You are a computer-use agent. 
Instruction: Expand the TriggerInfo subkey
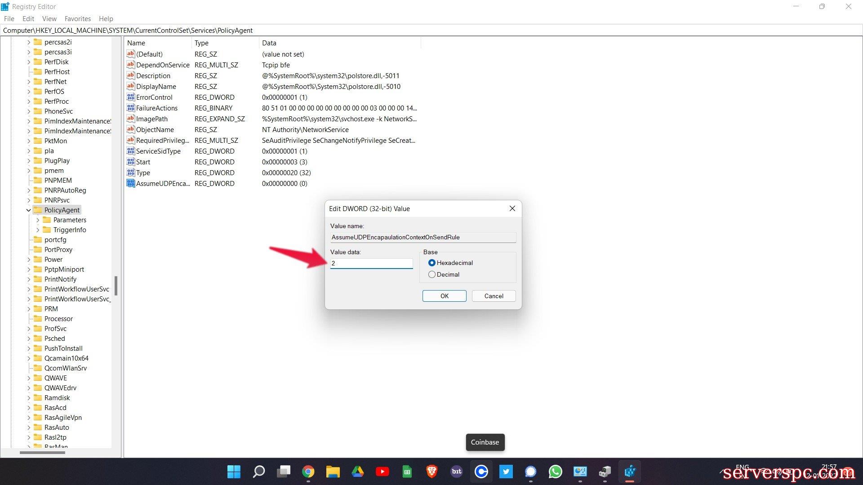[38, 229]
